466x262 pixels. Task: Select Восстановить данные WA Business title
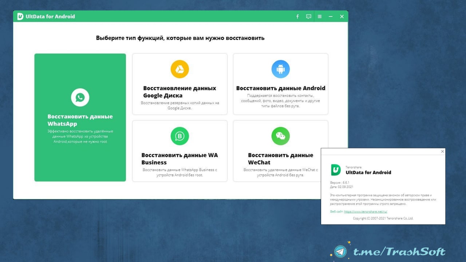[x=179, y=159]
